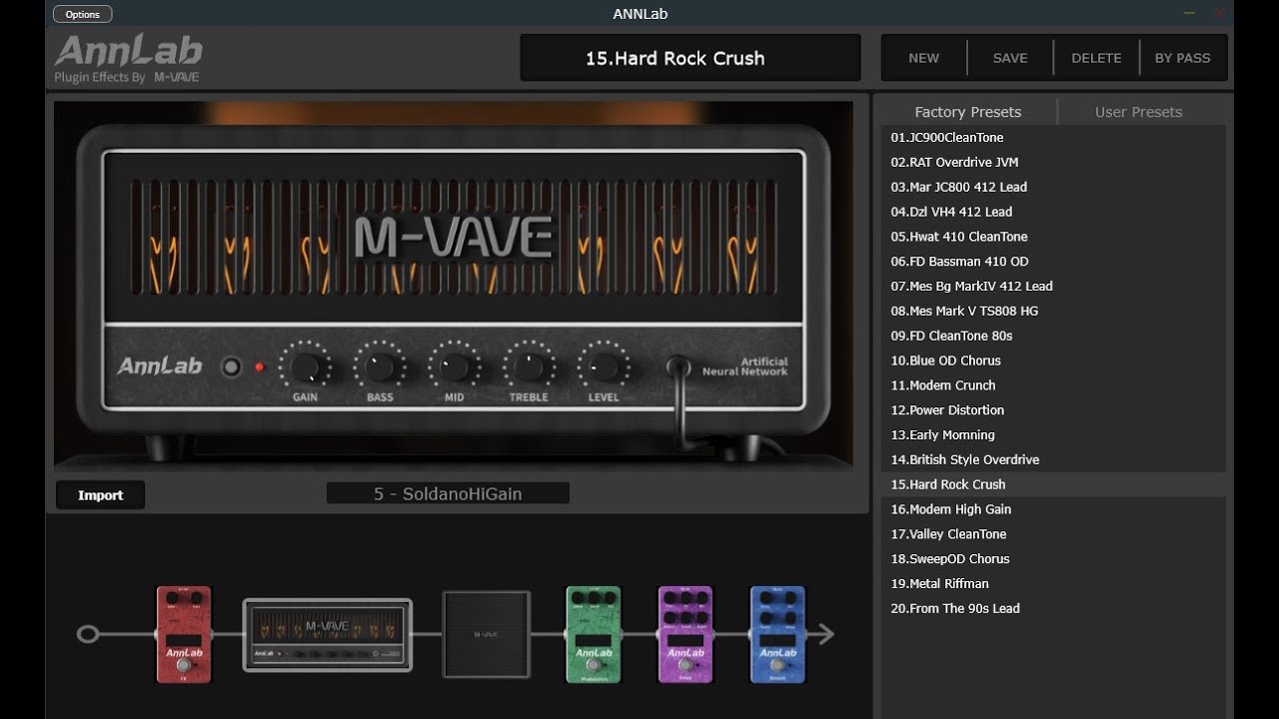Click the amp MID knob

(x=455, y=367)
